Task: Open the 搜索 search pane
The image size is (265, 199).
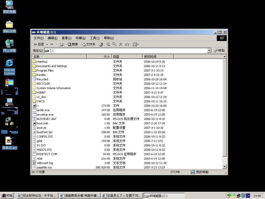Action: coord(73,44)
